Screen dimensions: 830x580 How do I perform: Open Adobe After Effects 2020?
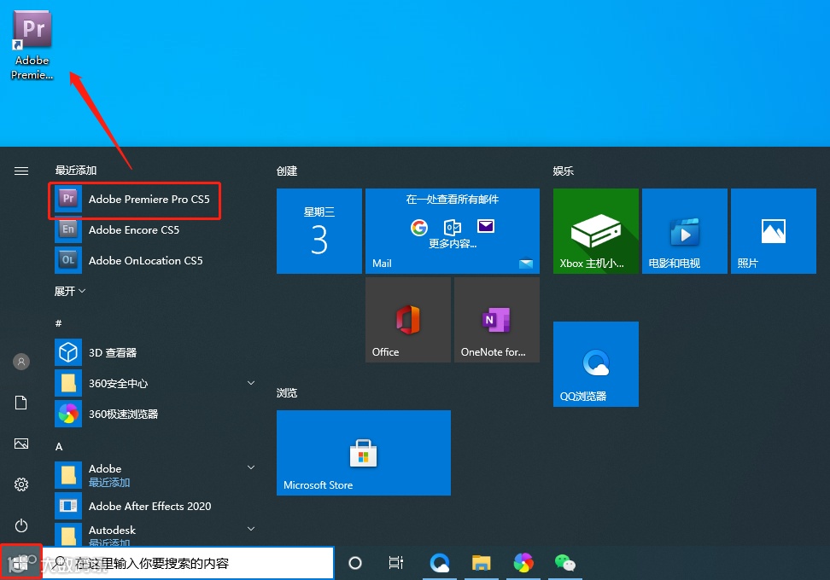(155, 506)
